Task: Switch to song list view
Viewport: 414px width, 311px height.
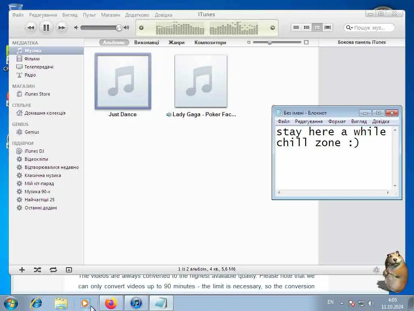Action: [296, 28]
